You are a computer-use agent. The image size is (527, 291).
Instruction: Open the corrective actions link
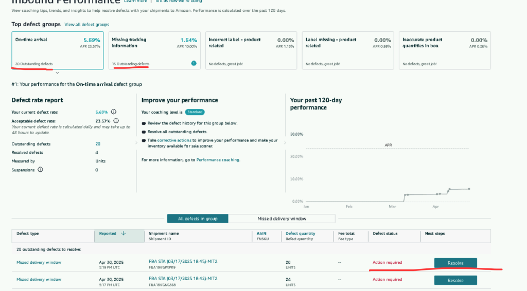[174, 140]
